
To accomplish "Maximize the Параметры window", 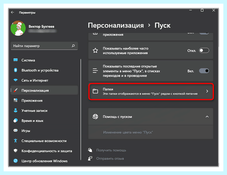I will point(202,10).
